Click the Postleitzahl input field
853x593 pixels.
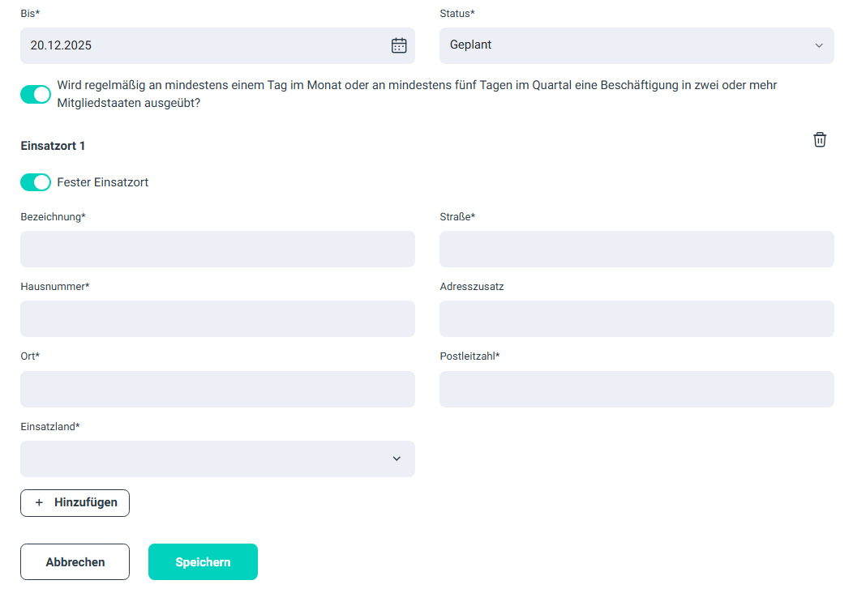[x=636, y=389]
